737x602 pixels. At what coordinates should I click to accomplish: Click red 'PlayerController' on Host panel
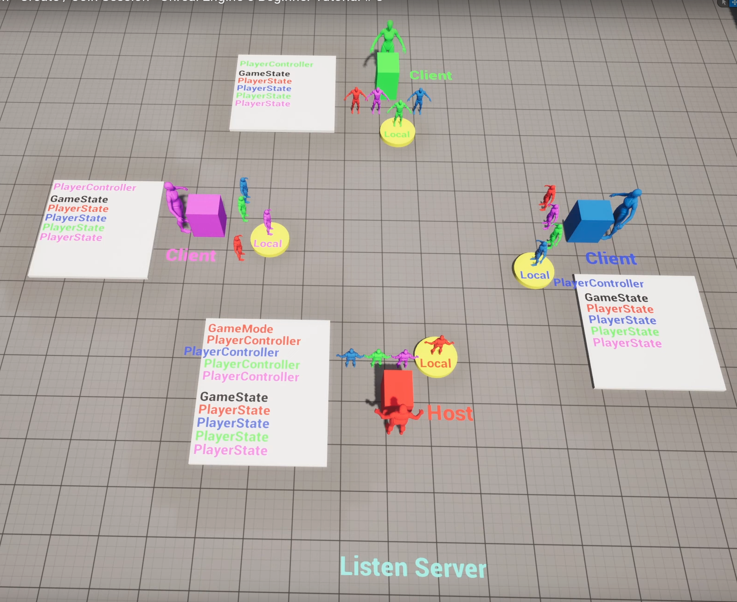254,341
